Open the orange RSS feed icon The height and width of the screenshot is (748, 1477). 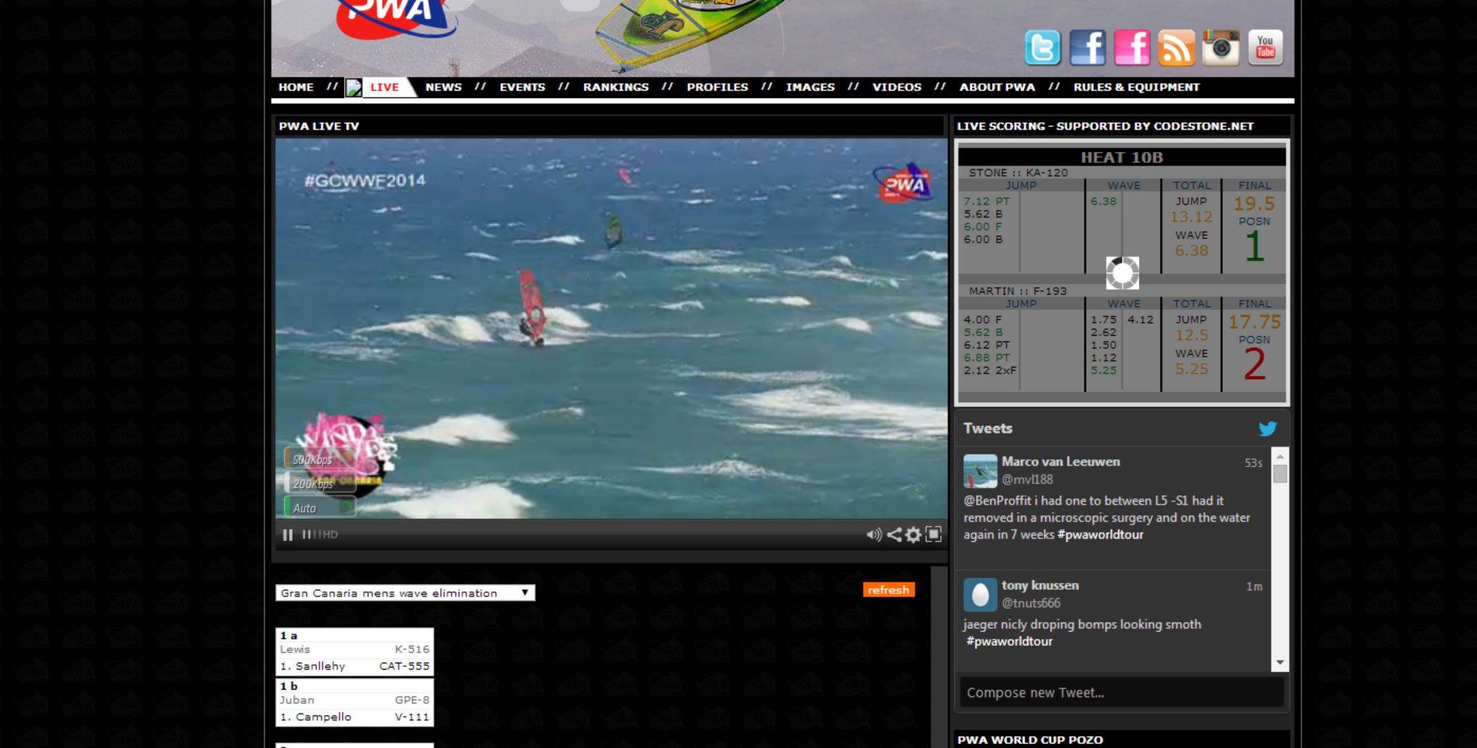(x=1176, y=48)
